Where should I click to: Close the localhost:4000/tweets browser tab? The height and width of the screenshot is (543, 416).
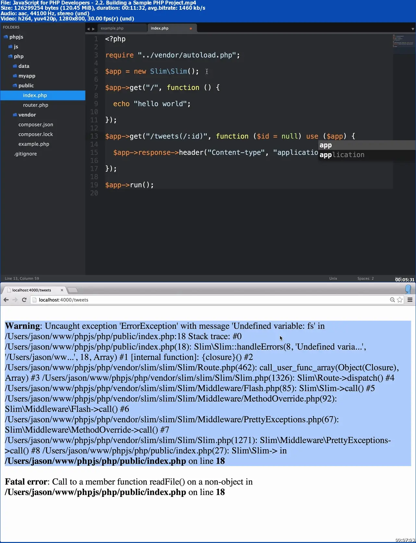click(x=62, y=290)
